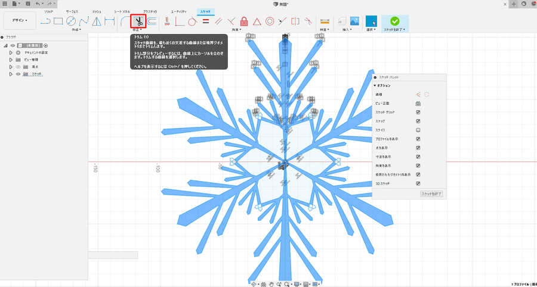Apply the Coincident constraint

[180, 21]
